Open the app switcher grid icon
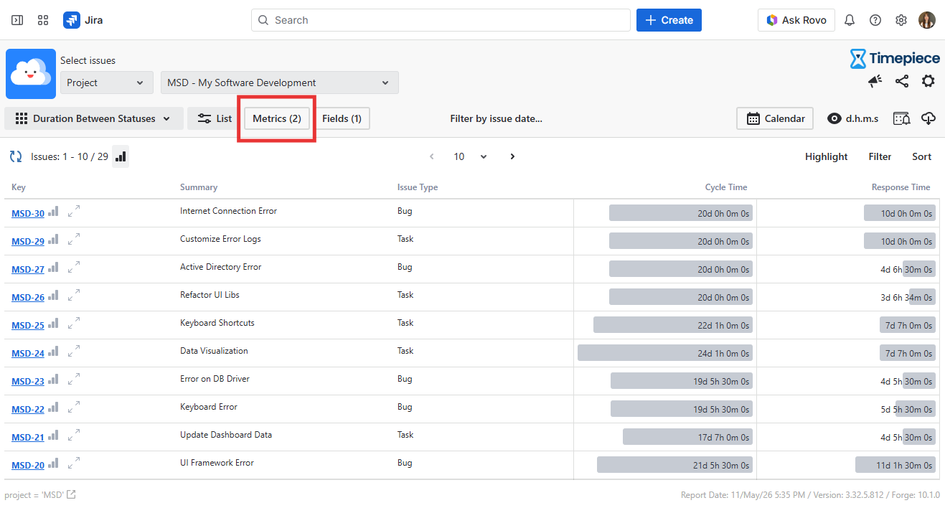Image resolution: width=945 pixels, height=508 pixels. click(43, 20)
